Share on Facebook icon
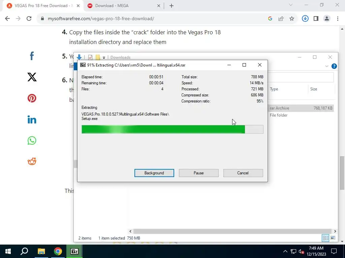 tap(32, 56)
